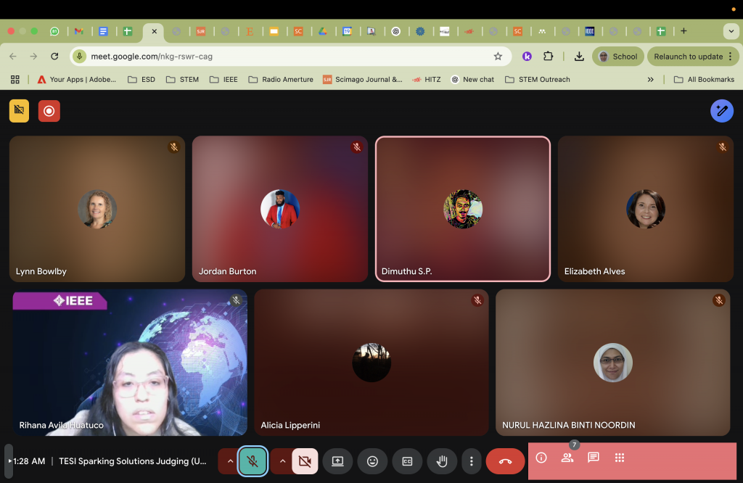Open the New chat bookmark
Screen dimensions: 743x483
tap(472, 80)
